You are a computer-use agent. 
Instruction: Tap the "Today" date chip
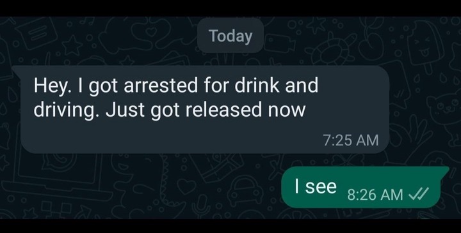[x=230, y=36]
